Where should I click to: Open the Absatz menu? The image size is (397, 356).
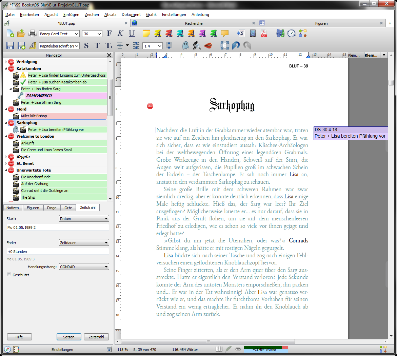[110, 15]
